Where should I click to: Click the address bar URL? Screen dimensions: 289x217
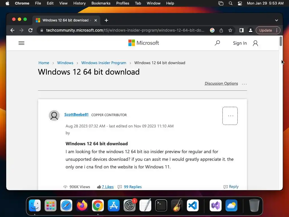coord(125,30)
